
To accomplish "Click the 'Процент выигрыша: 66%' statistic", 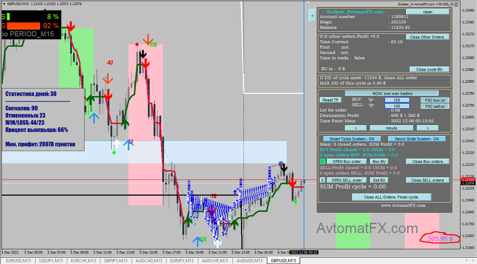I will pyautogui.click(x=37, y=130).
